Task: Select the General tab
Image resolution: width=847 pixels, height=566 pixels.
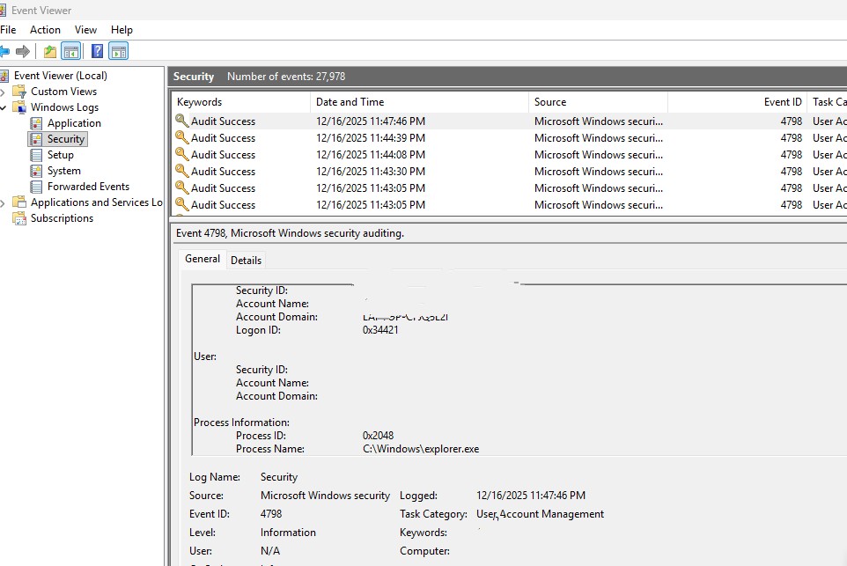Action: point(203,259)
